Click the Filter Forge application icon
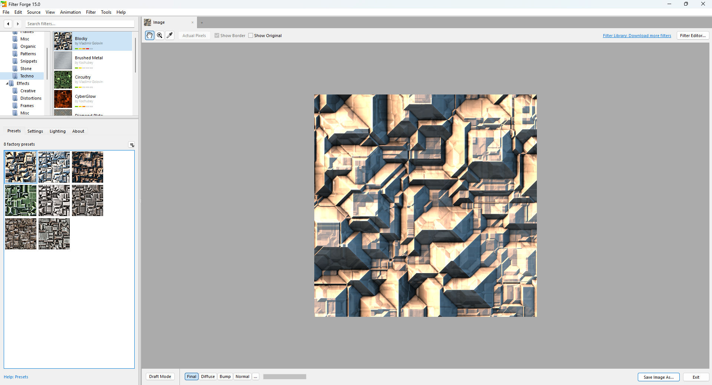This screenshot has width=712, height=385. (3, 4)
